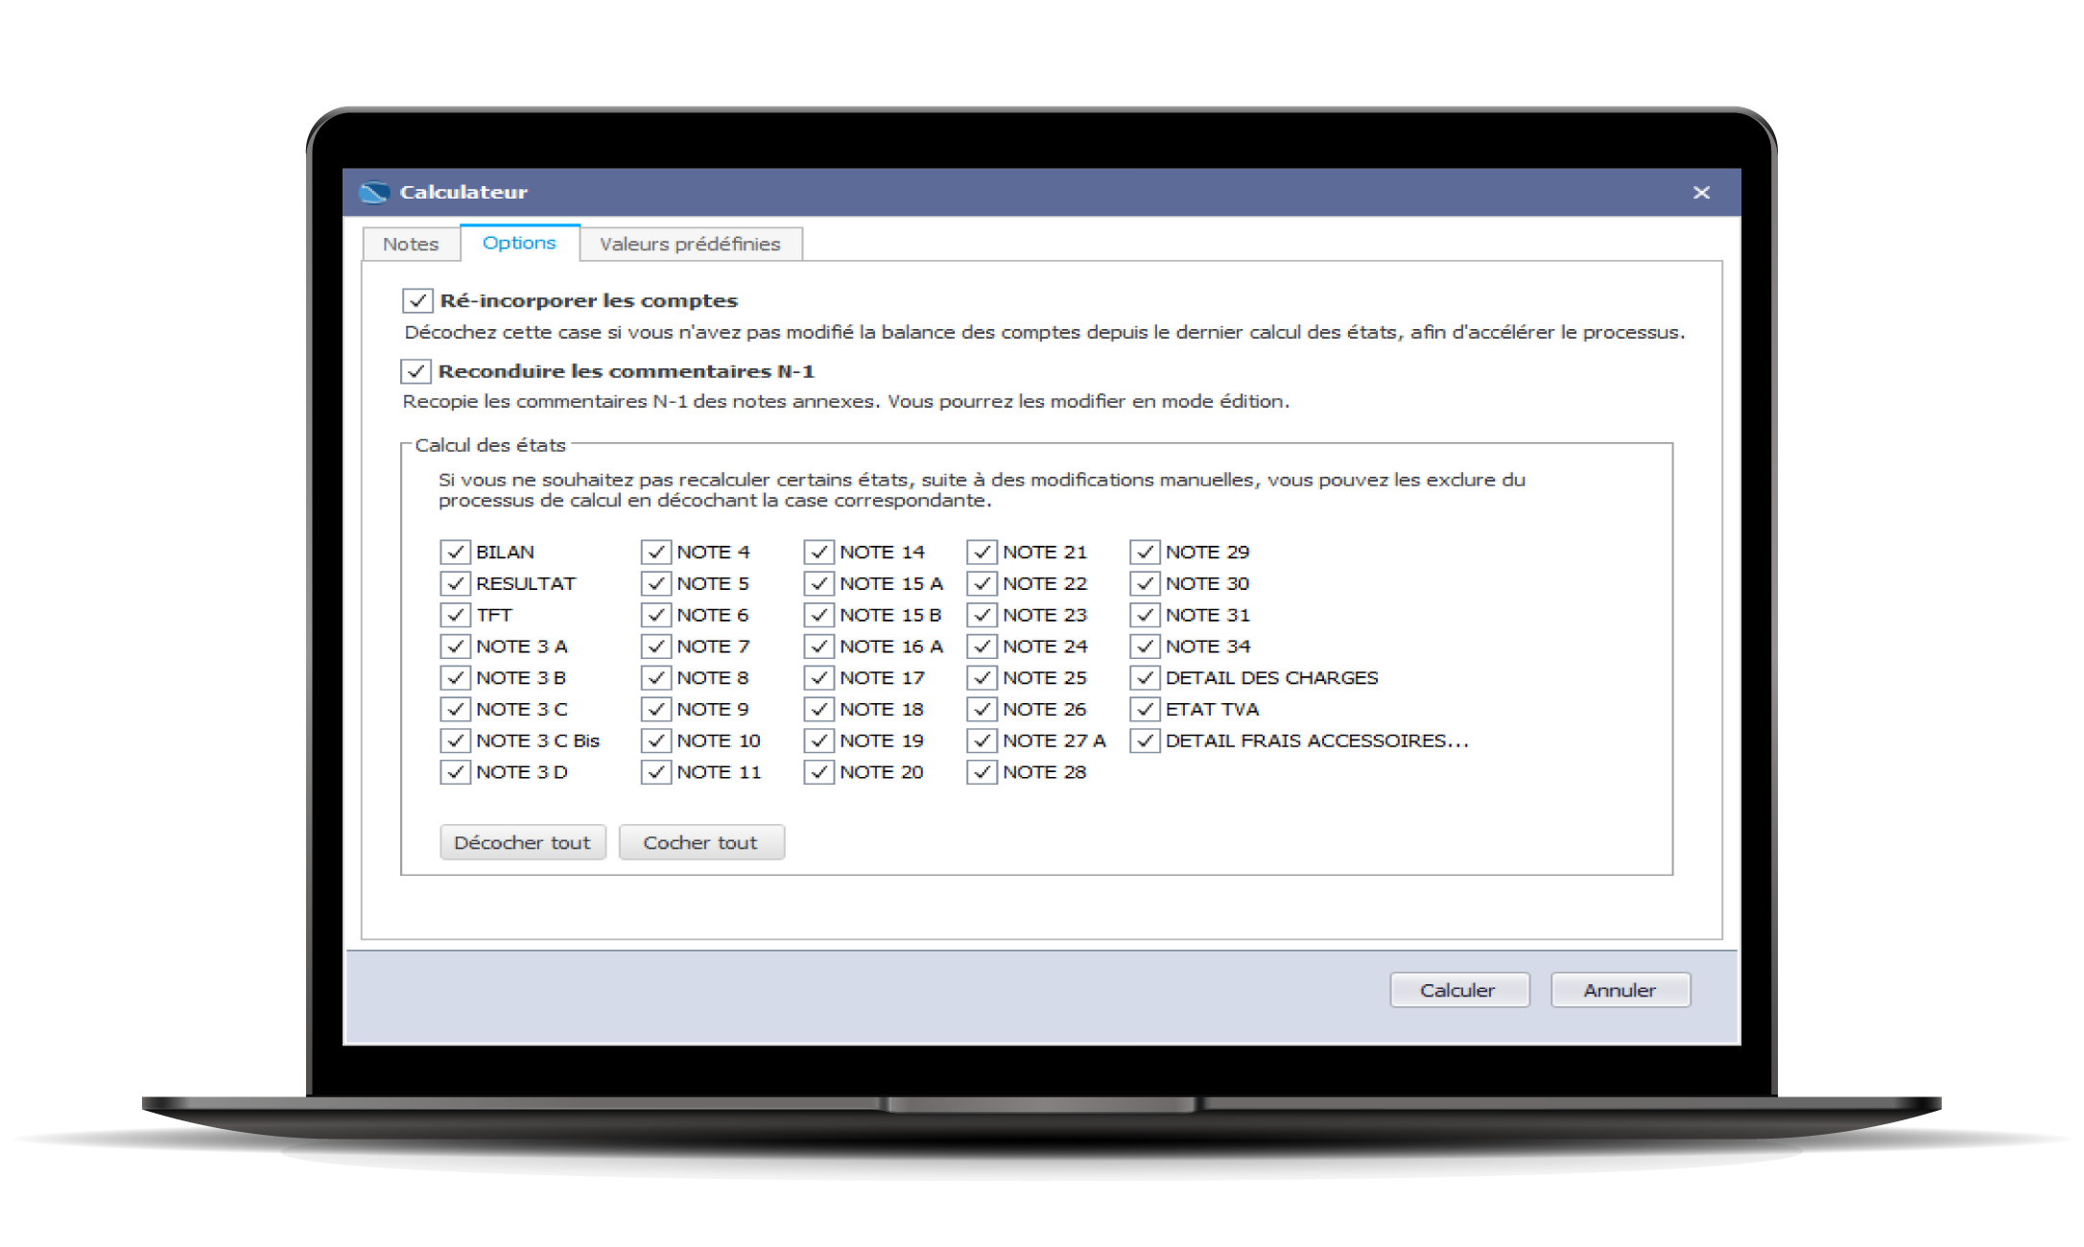Disable NOTE 3 C Bis recalculation
Viewport: 2084px width, 1247px height.
456,741
